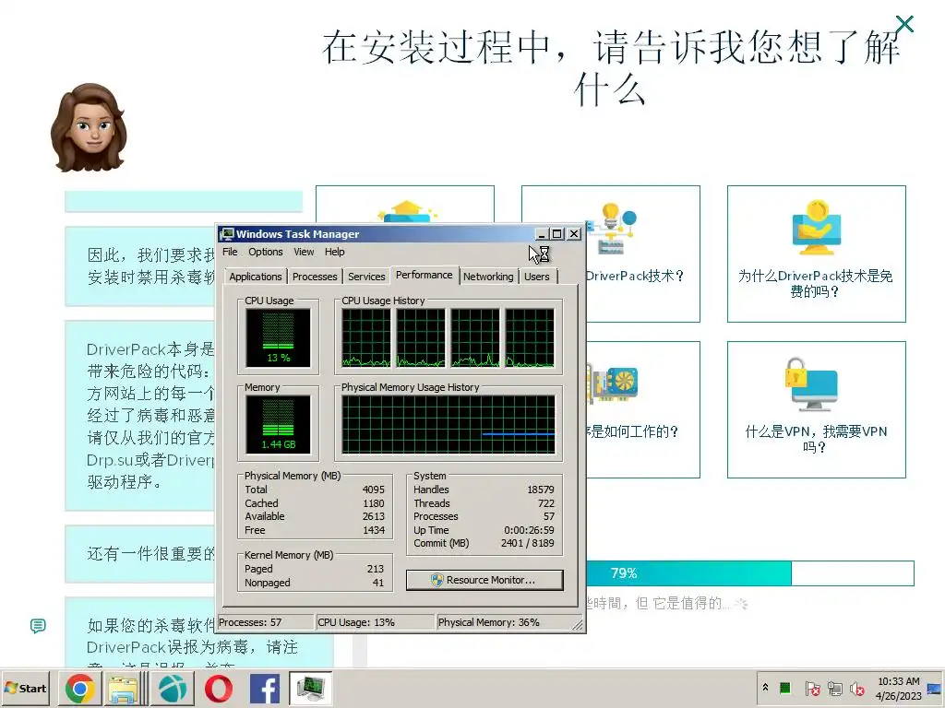
Task: Click the status bar Physical Memory: 36%
Action: click(489, 622)
